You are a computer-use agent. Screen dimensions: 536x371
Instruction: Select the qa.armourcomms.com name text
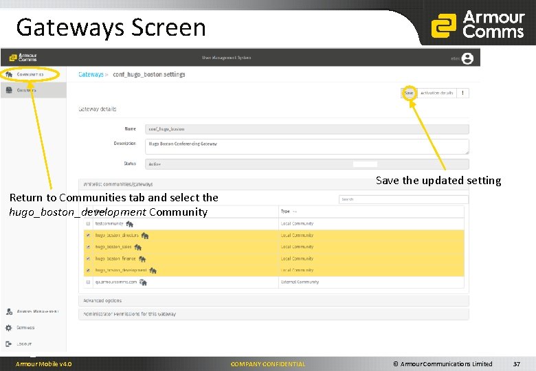click(116, 282)
